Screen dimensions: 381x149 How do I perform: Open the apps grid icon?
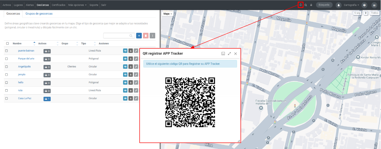click(374, 5)
